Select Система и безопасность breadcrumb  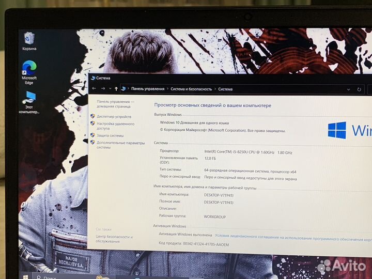pyautogui.click(x=191, y=89)
